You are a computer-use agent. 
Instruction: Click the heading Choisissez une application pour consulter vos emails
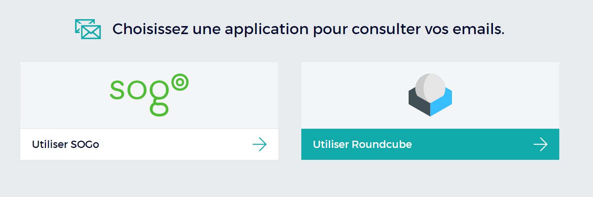point(308,30)
